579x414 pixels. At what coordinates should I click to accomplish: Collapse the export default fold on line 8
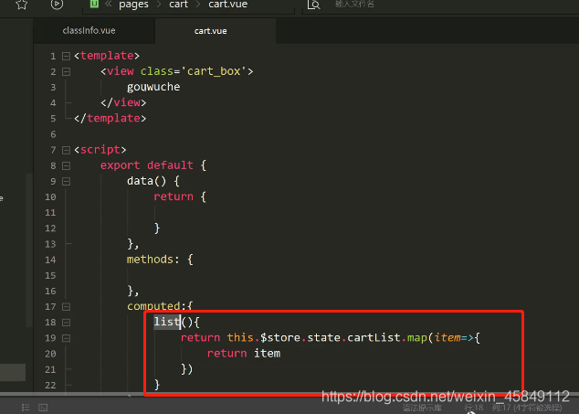click(x=66, y=166)
